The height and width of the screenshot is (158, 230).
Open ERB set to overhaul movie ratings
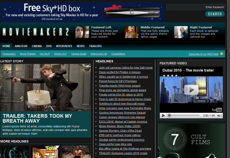point(120,135)
